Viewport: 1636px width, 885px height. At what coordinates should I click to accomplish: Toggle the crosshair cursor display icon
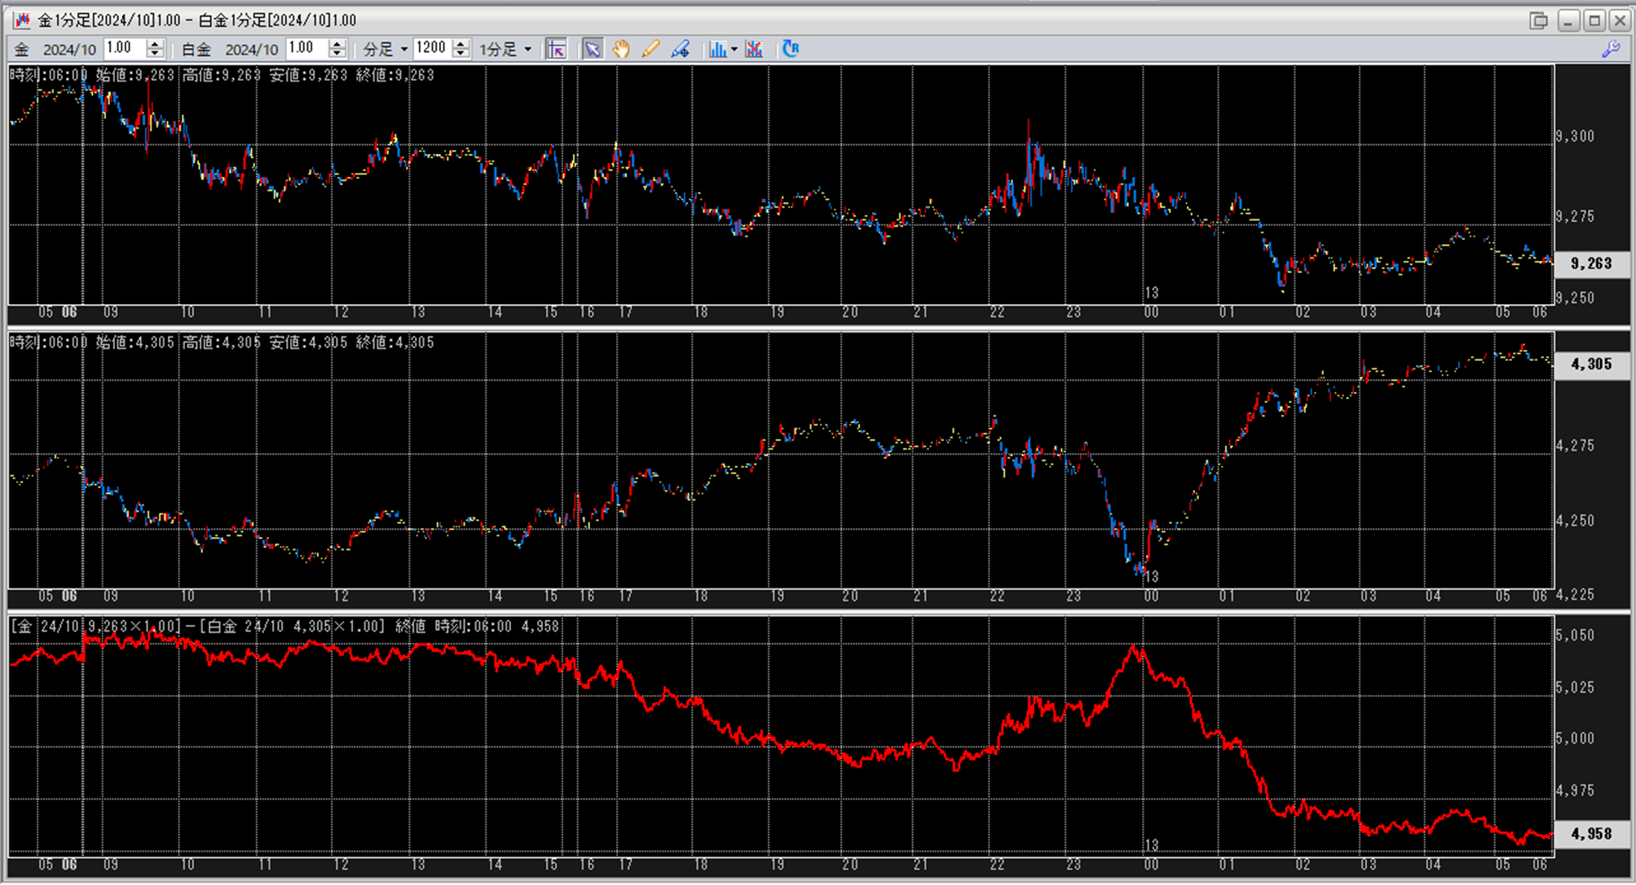pyautogui.click(x=557, y=50)
